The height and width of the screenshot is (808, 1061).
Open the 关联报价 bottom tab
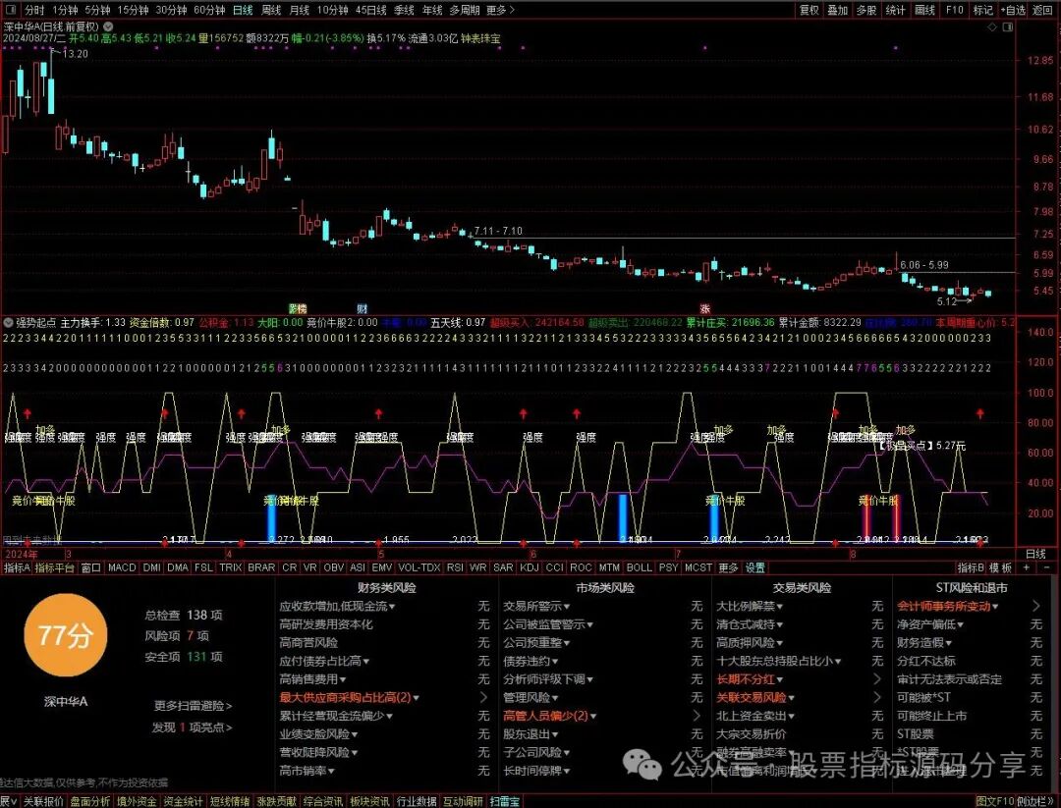(x=43, y=801)
